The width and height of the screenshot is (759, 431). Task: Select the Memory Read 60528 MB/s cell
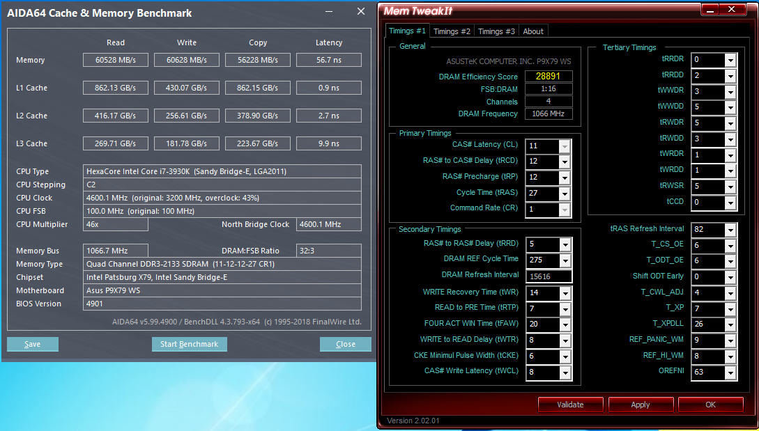[116, 60]
